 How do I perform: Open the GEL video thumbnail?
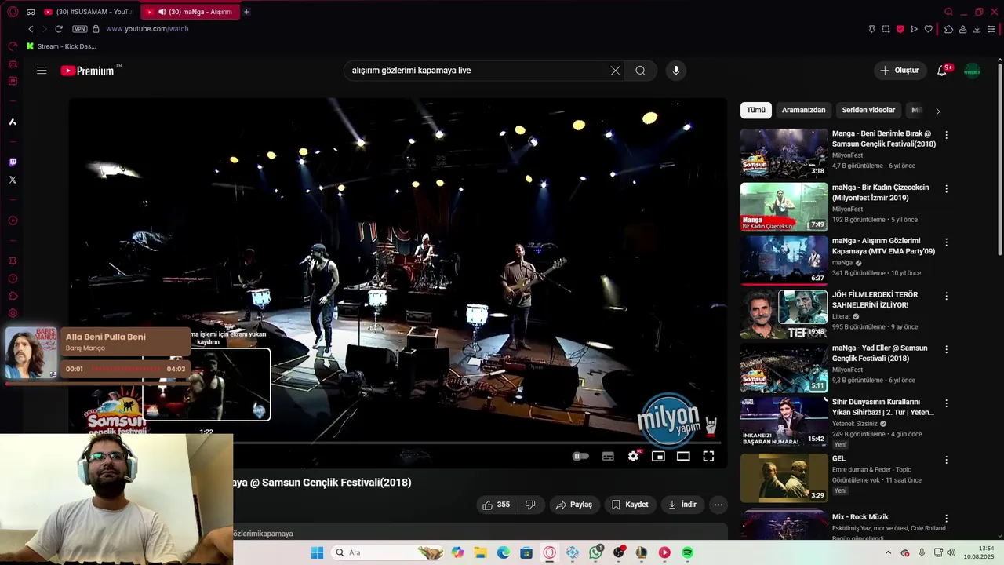(784, 478)
